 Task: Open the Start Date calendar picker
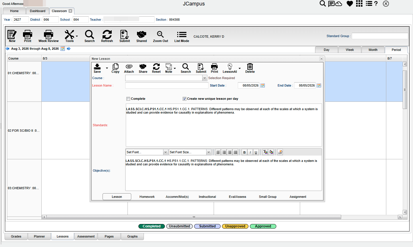click(263, 85)
